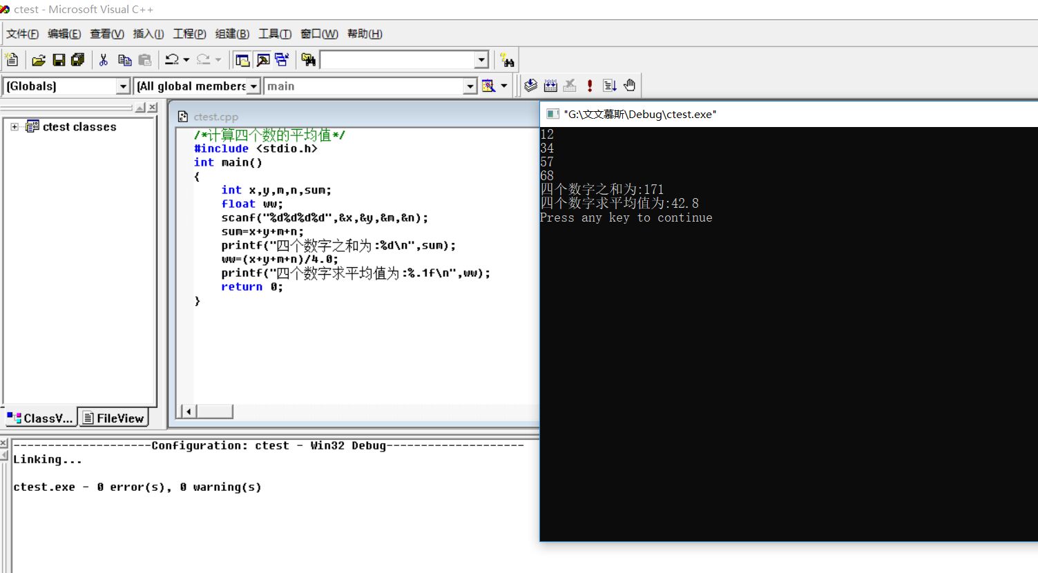Open Window List icon
The height and width of the screenshot is (573, 1038).
pyautogui.click(x=282, y=60)
